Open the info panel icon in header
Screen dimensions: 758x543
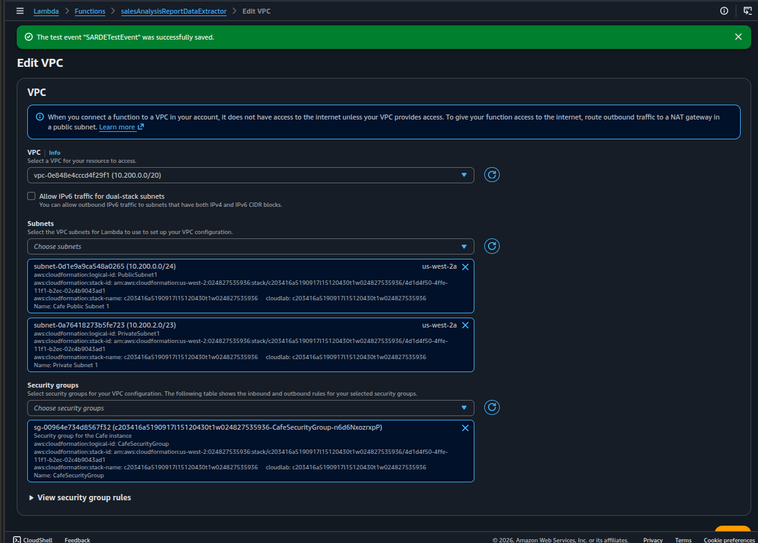pos(724,11)
